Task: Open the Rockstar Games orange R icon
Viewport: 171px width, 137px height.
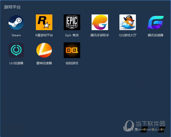Action: pyautogui.click(x=44, y=22)
